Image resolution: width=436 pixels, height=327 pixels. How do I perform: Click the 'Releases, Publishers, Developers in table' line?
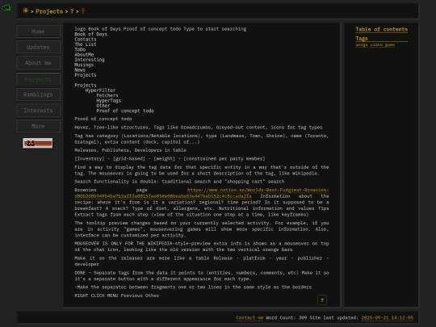click(x=130, y=150)
